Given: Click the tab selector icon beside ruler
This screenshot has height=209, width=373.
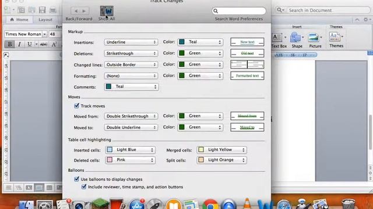Looking at the screenshot, I should coord(6,55).
